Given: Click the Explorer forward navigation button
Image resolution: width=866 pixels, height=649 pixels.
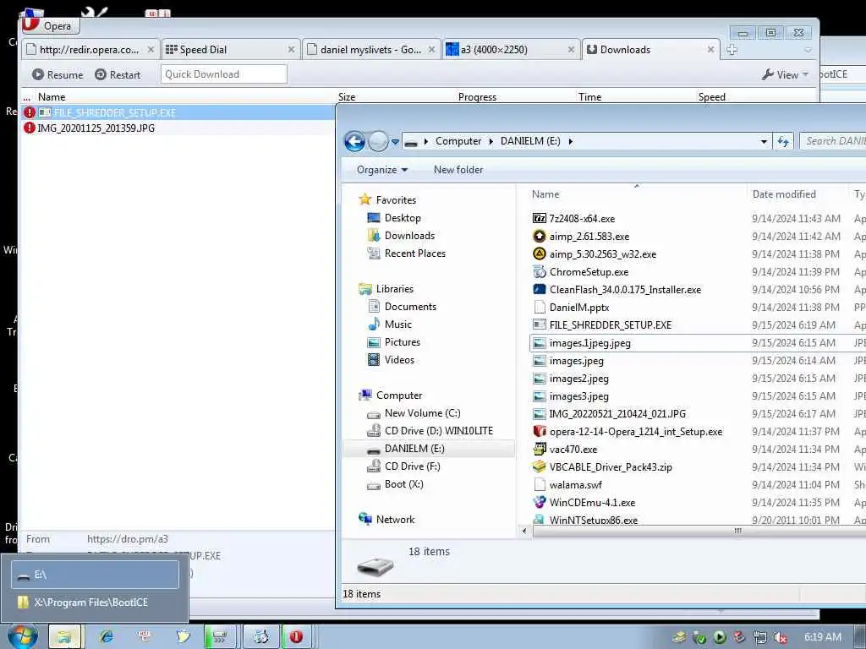Looking at the screenshot, I should pyautogui.click(x=378, y=141).
